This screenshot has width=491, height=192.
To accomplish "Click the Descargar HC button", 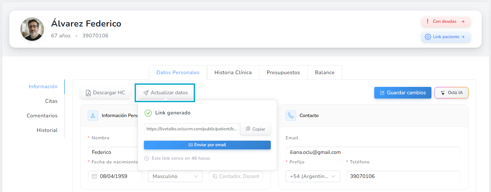I will pyautogui.click(x=106, y=93).
